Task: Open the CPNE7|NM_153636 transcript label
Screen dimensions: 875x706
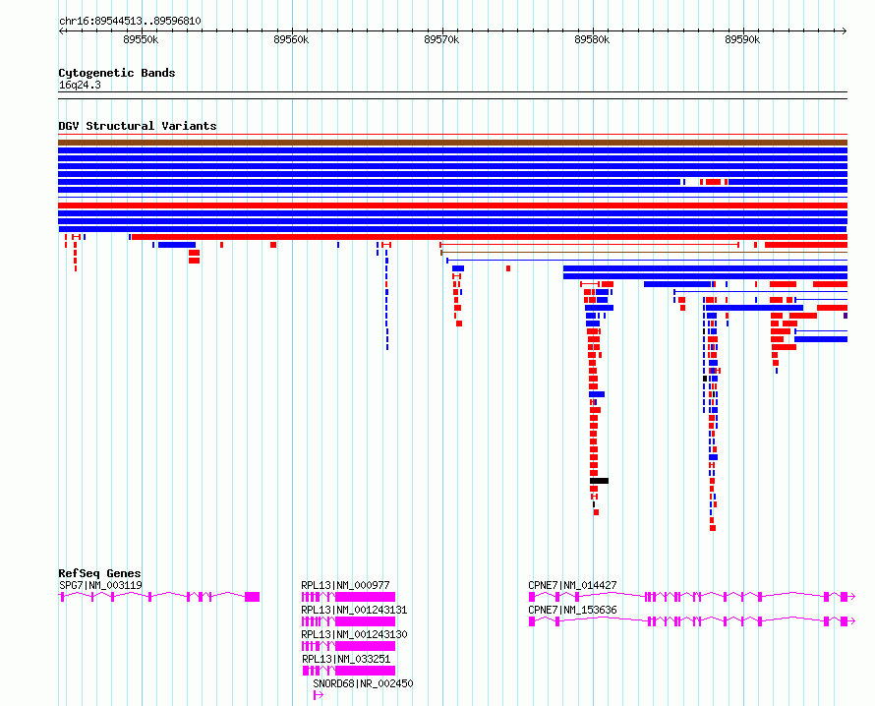Action: 572,610
